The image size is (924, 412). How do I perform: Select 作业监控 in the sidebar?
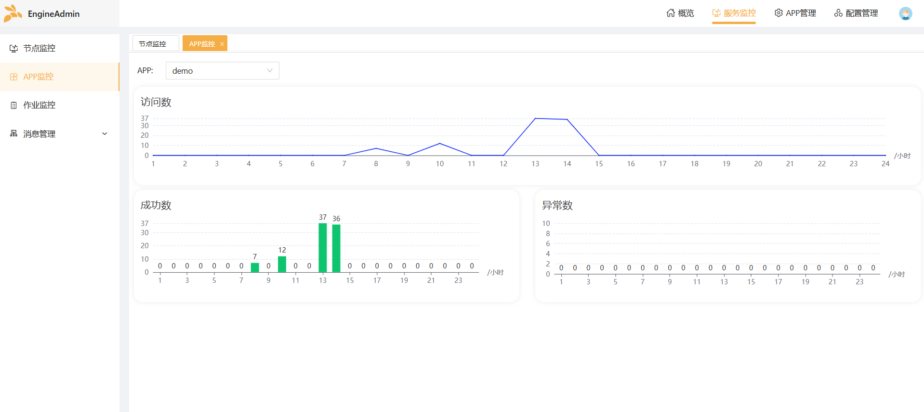pyautogui.click(x=60, y=105)
